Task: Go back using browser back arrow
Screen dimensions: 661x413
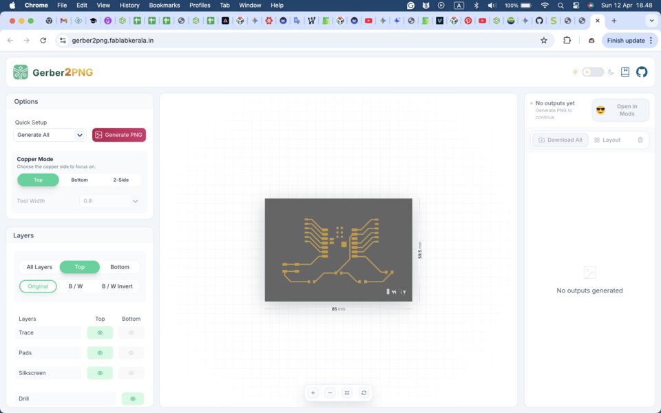Action: pyautogui.click(x=10, y=41)
